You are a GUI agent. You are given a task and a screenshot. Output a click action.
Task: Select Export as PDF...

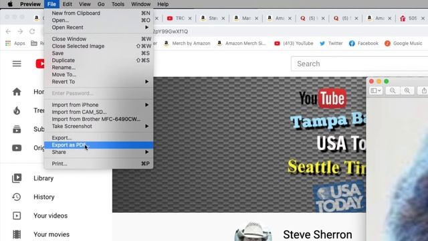click(x=98, y=145)
